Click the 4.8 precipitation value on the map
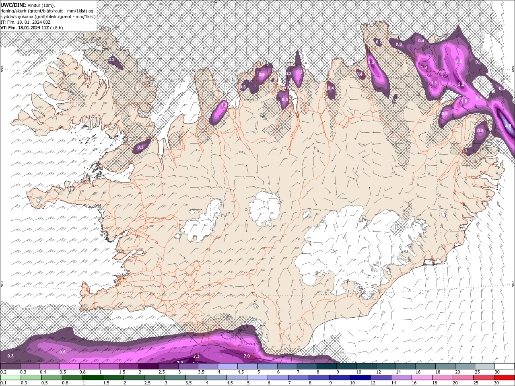 click(x=508, y=126)
